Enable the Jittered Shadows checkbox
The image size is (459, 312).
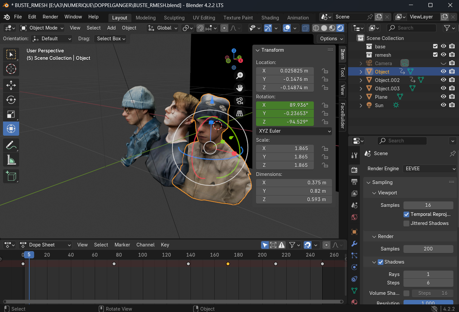(406, 223)
